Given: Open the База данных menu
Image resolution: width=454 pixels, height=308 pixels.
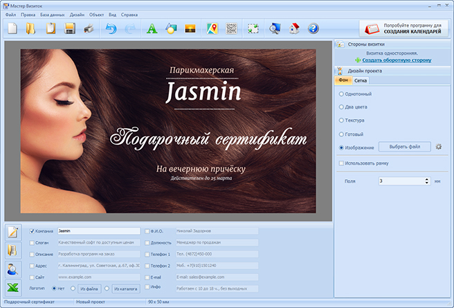Looking at the screenshot, I should click(x=53, y=15).
